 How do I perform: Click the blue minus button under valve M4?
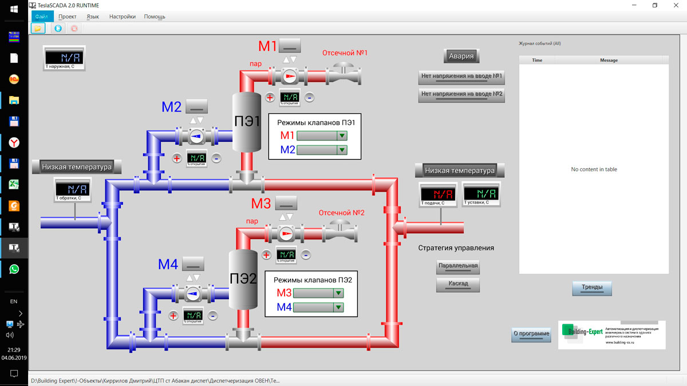pos(212,315)
